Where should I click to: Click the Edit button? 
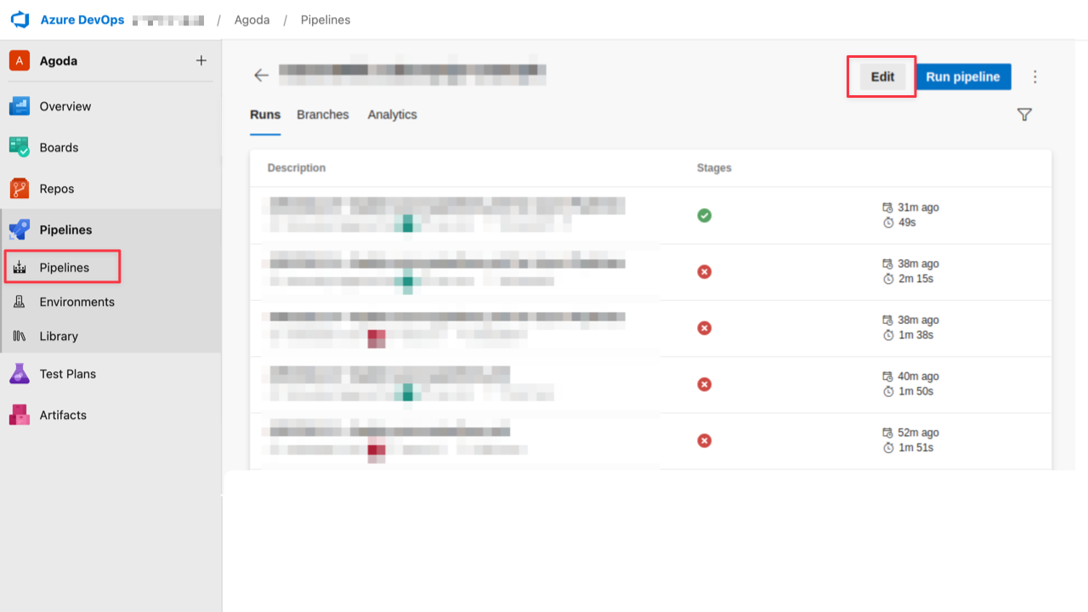pyautogui.click(x=881, y=76)
